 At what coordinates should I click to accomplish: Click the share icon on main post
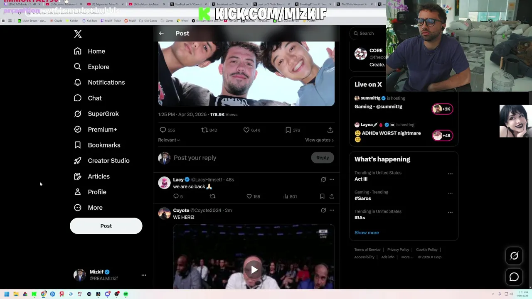[330, 130]
